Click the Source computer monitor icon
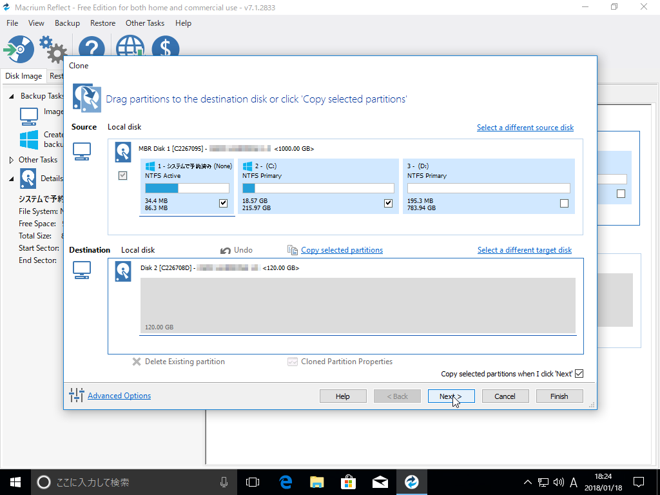This screenshot has width=660, height=495. [x=82, y=151]
